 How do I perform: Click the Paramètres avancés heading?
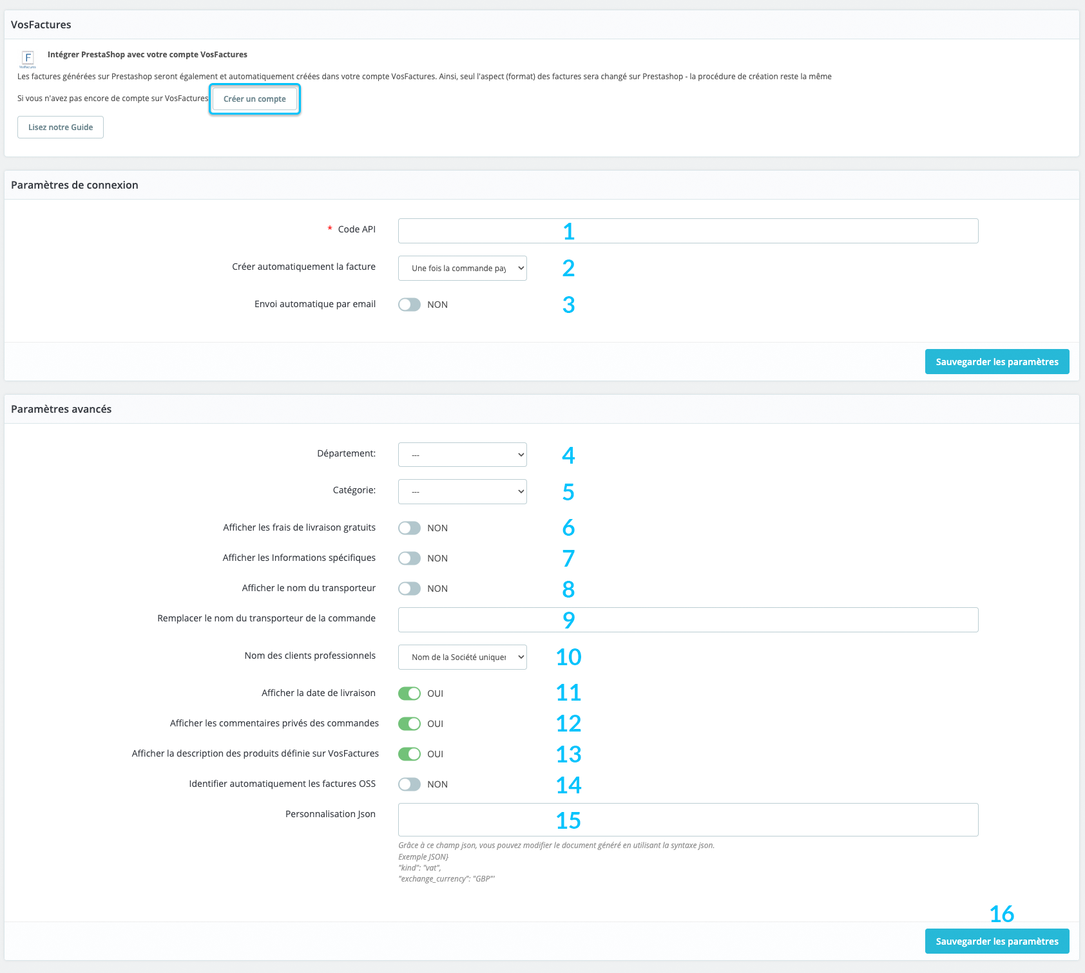click(x=61, y=410)
